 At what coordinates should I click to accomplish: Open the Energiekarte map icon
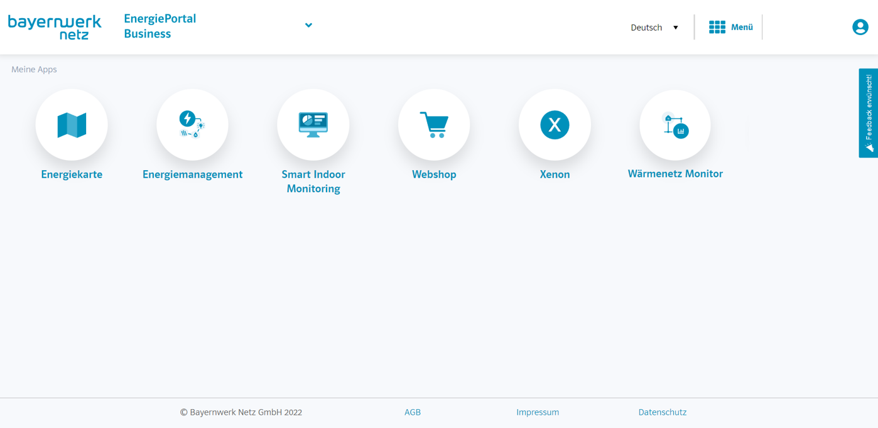[72, 125]
